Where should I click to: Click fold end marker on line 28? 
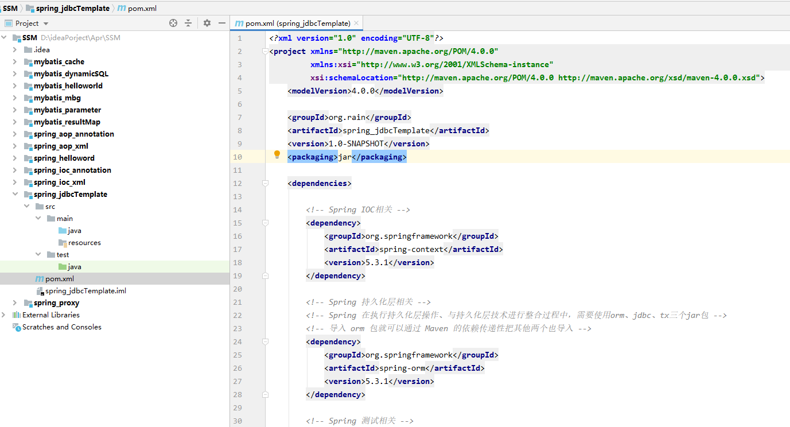click(x=265, y=394)
